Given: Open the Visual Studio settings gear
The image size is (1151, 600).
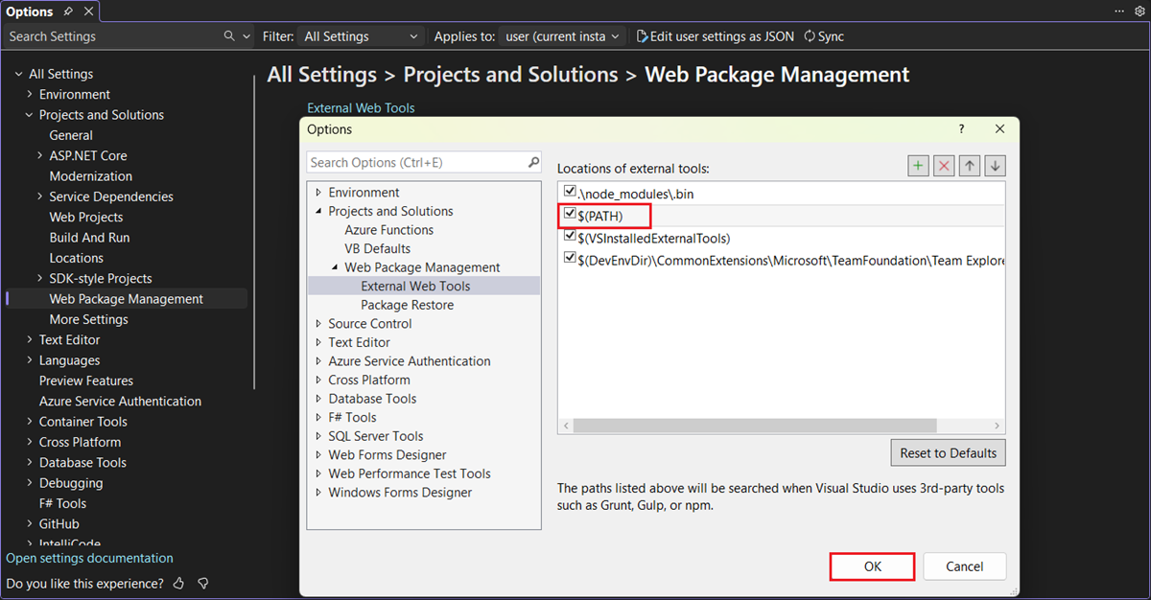Looking at the screenshot, I should [1139, 11].
